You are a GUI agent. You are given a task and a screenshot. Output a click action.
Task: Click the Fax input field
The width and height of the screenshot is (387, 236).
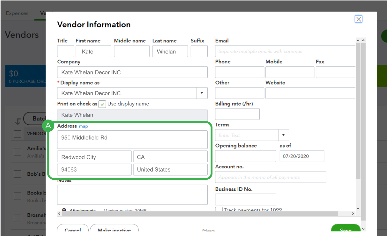pyautogui.click(x=336, y=72)
